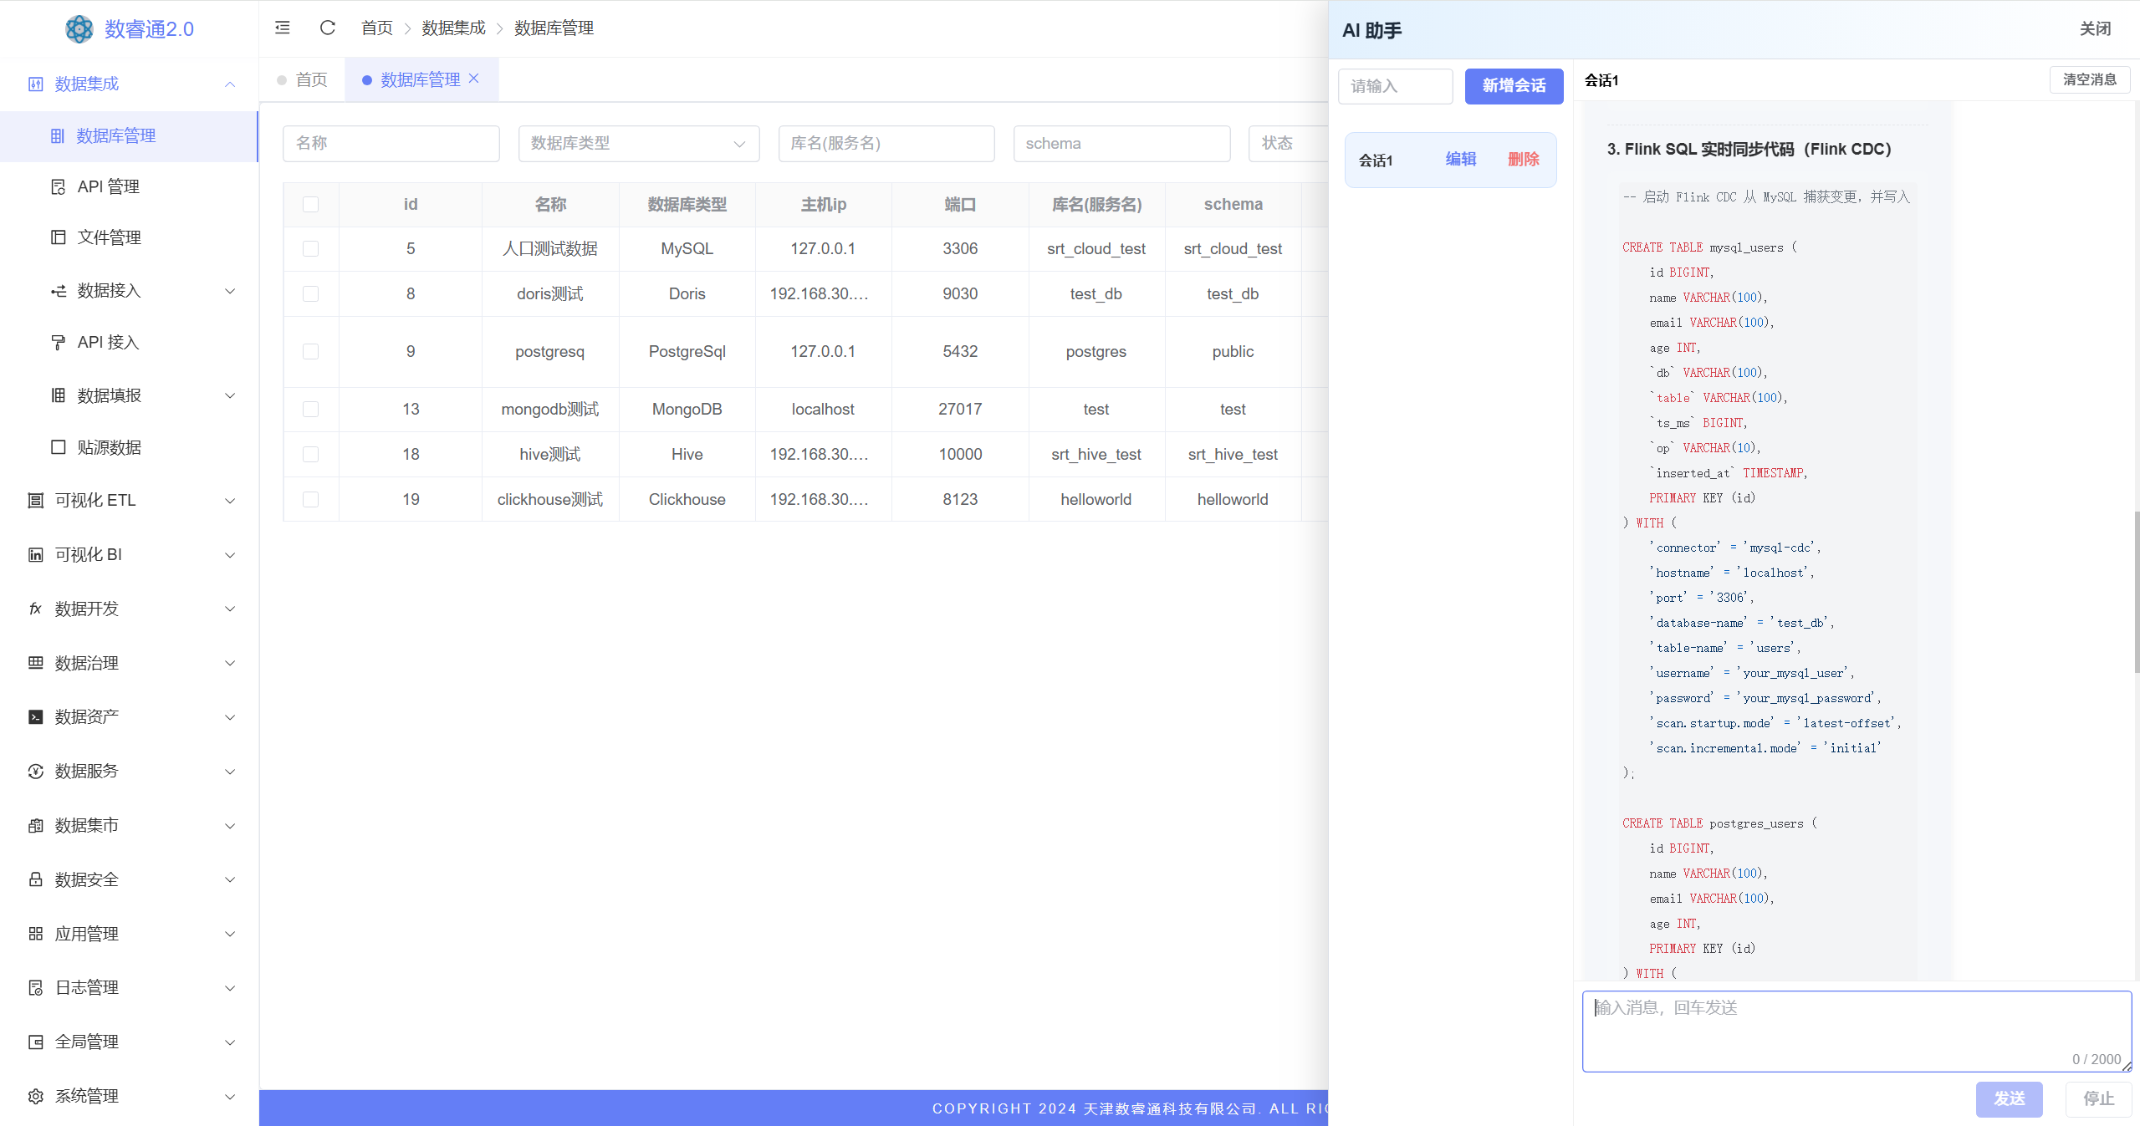Open 文件管理 in the sidebar
The image size is (2140, 1126).
(x=109, y=237)
